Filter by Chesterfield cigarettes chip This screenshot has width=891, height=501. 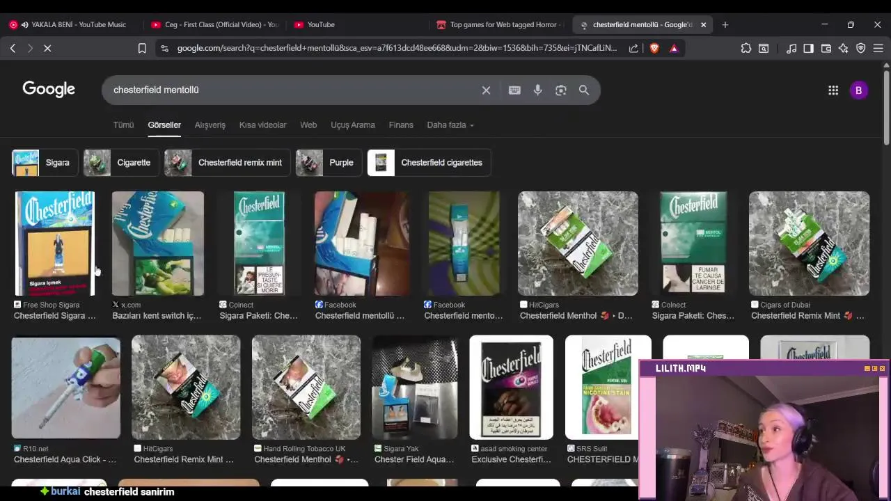[x=429, y=163]
